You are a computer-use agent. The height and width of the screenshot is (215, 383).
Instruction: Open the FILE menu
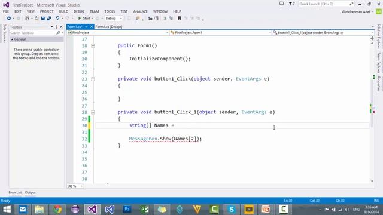tap(6, 11)
